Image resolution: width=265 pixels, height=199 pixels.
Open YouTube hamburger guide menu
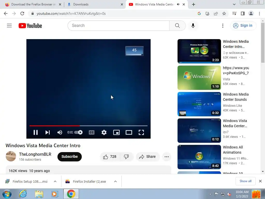coord(9,26)
